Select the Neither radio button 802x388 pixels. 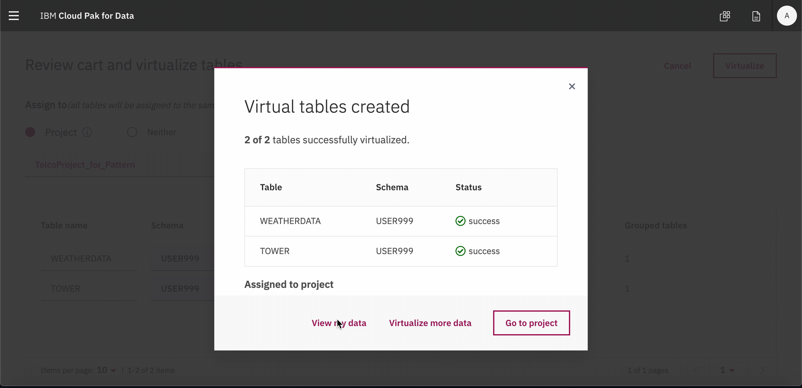[132, 132]
